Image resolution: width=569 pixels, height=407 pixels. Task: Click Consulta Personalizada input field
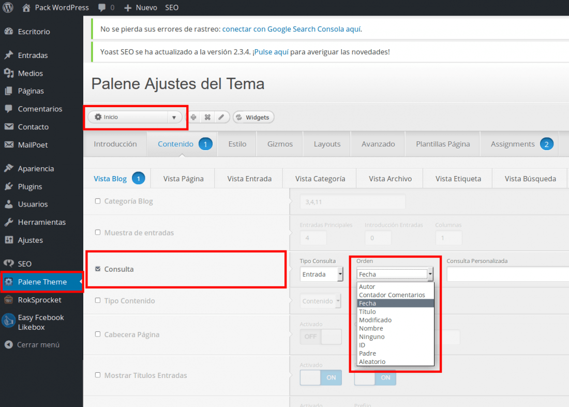507,274
